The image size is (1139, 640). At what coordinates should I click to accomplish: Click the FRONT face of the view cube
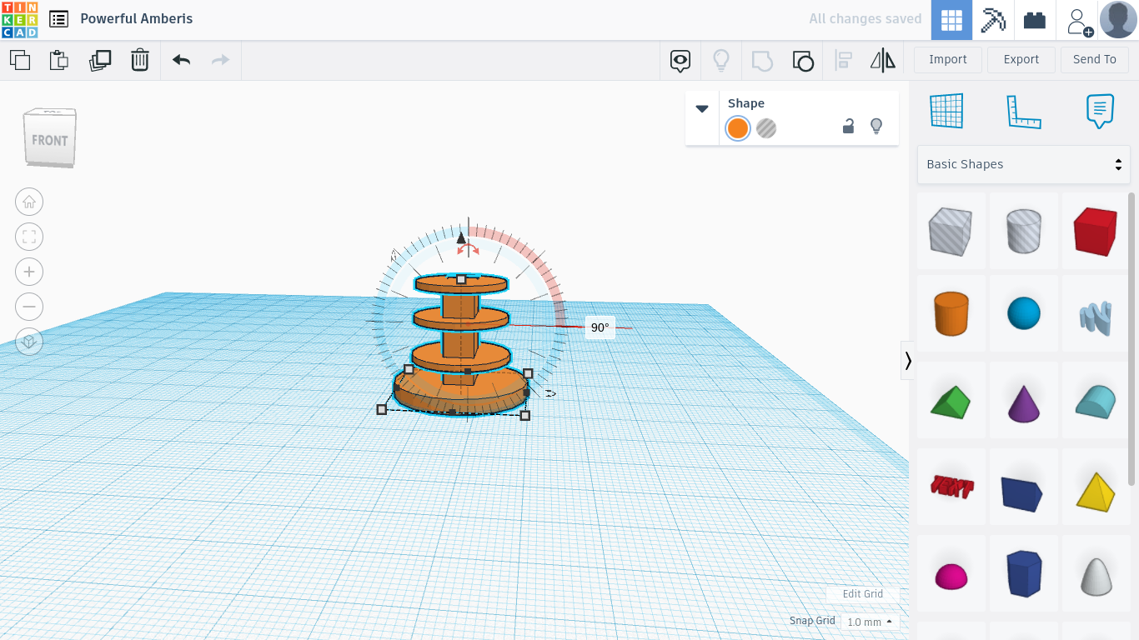(49, 139)
